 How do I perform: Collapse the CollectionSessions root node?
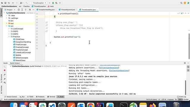(4, 13)
